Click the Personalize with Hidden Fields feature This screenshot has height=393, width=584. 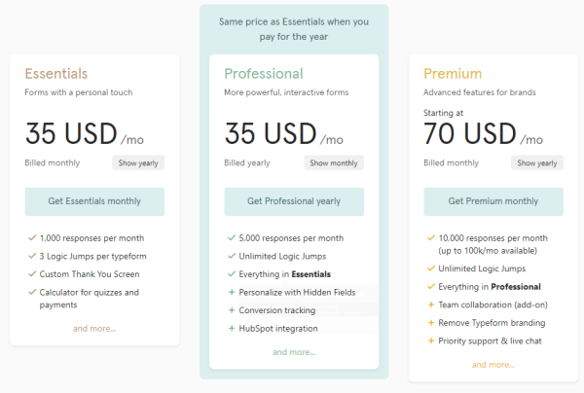click(x=297, y=293)
